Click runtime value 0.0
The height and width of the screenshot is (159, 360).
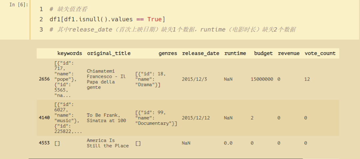pos(228,143)
